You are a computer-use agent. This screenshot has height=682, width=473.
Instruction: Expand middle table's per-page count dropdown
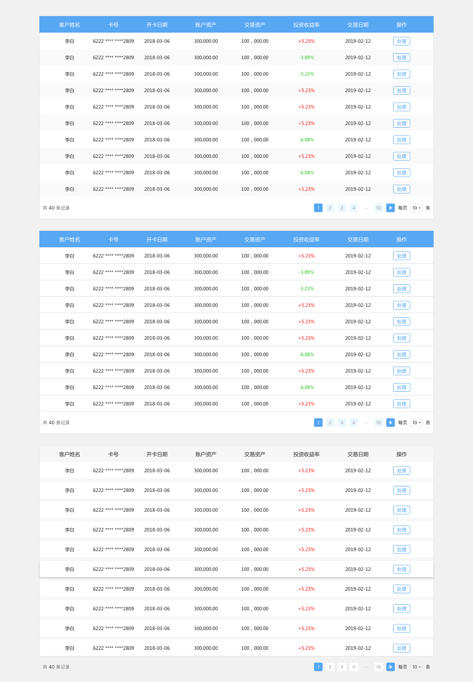pos(416,422)
